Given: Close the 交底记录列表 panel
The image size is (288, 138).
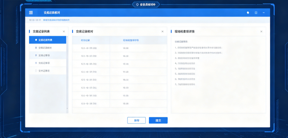Looking at the screenshot, I should coord(64,32).
